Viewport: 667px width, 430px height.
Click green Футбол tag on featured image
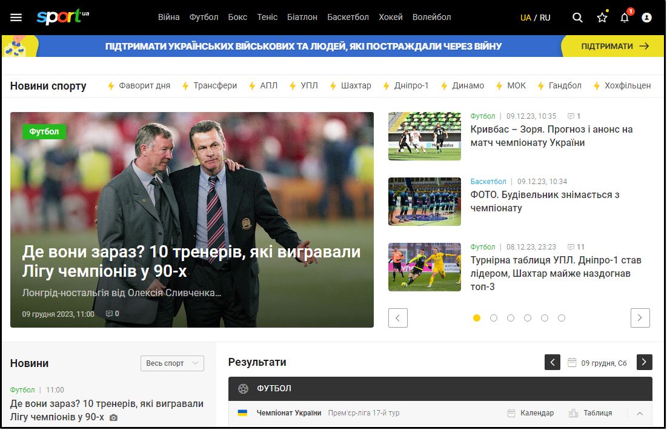(44, 131)
